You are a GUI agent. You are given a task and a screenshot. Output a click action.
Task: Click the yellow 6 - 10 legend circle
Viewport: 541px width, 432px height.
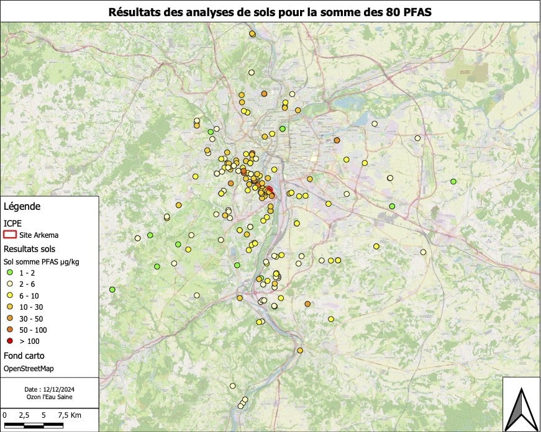point(9,295)
